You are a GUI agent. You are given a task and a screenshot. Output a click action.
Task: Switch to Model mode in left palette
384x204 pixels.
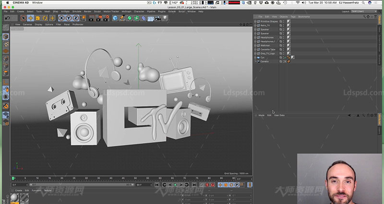click(6, 37)
